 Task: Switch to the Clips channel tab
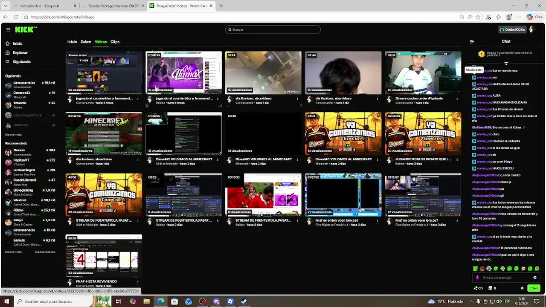pos(115,42)
